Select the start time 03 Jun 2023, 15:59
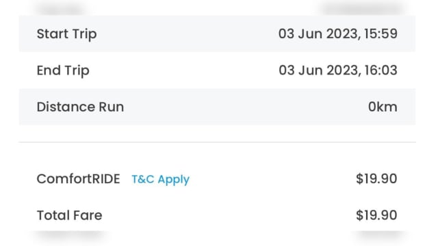The width and height of the screenshot is (438, 246). tap(337, 33)
